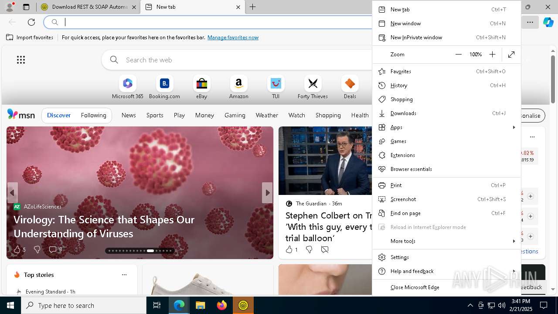
Task: Reload the current page
Action: pos(31,22)
